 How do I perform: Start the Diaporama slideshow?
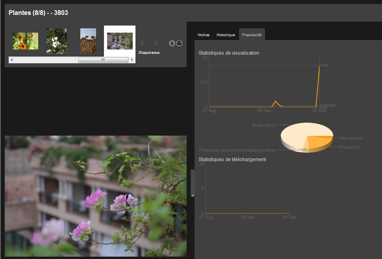pos(149,52)
